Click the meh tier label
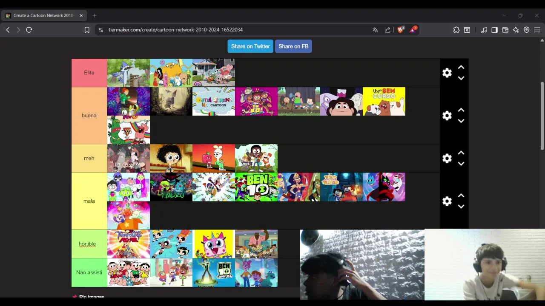545x306 pixels. pos(89,158)
